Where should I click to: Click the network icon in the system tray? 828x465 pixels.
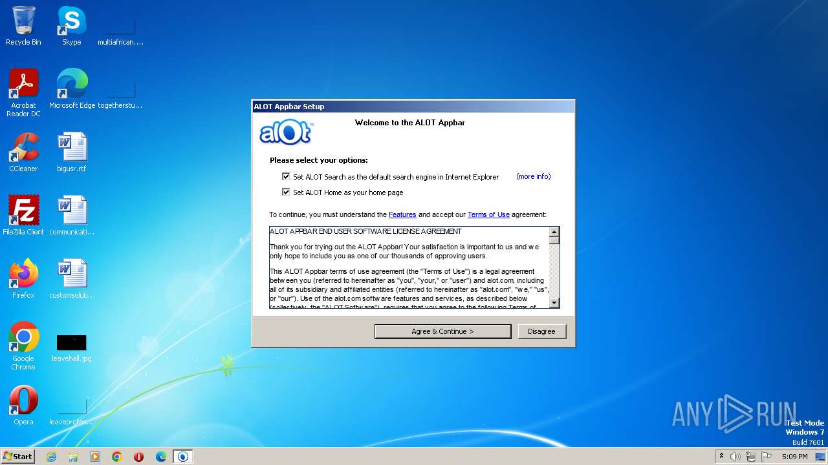(x=751, y=457)
